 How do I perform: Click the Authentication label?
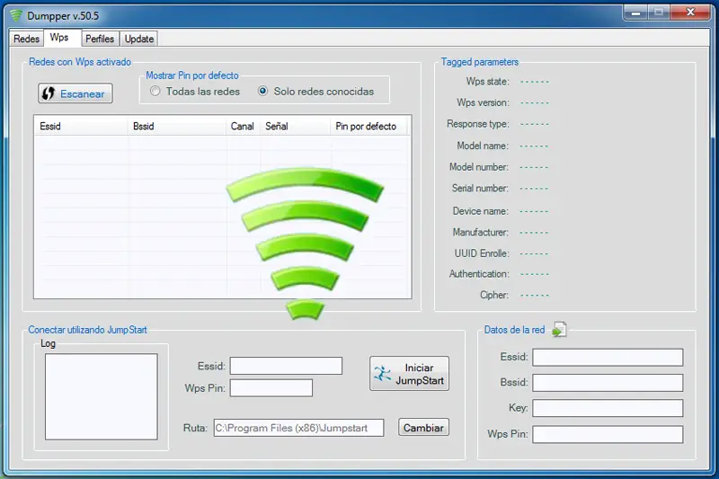pyautogui.click(x=479, y=273)
